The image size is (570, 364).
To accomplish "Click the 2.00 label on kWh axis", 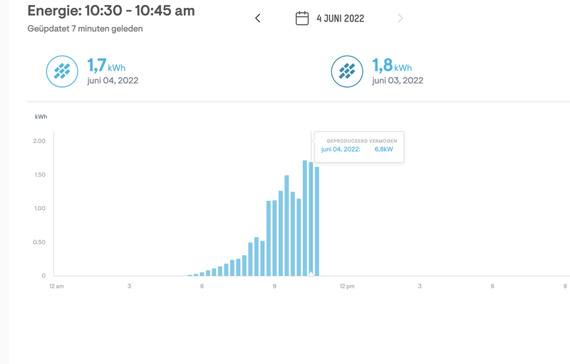I will 38,141.
